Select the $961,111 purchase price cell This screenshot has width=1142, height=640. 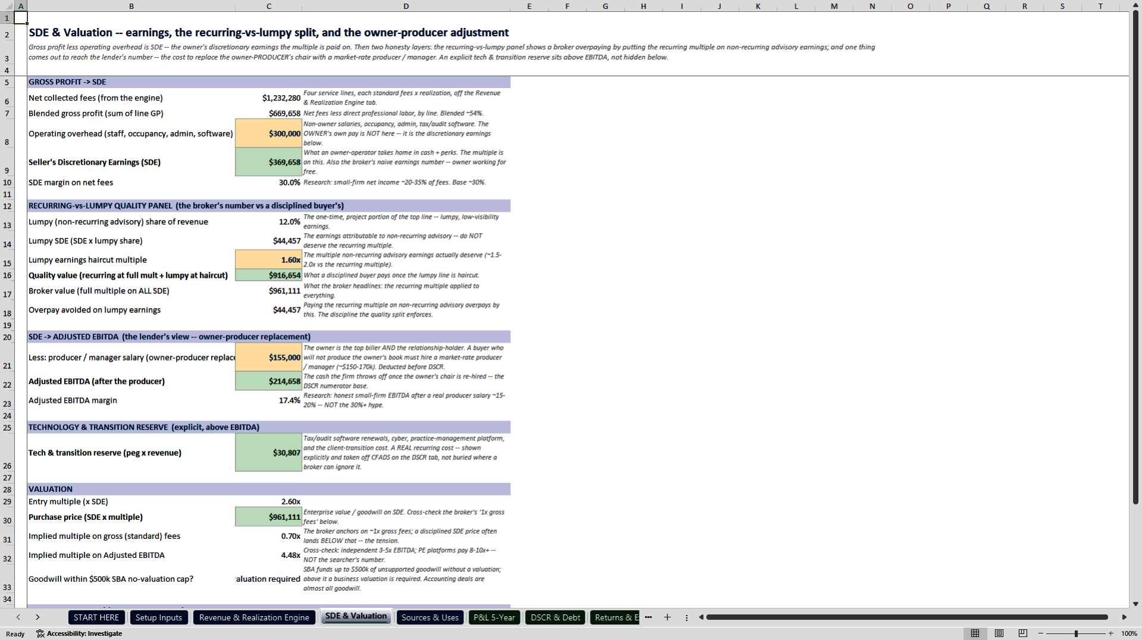click(x=269, y=516)
